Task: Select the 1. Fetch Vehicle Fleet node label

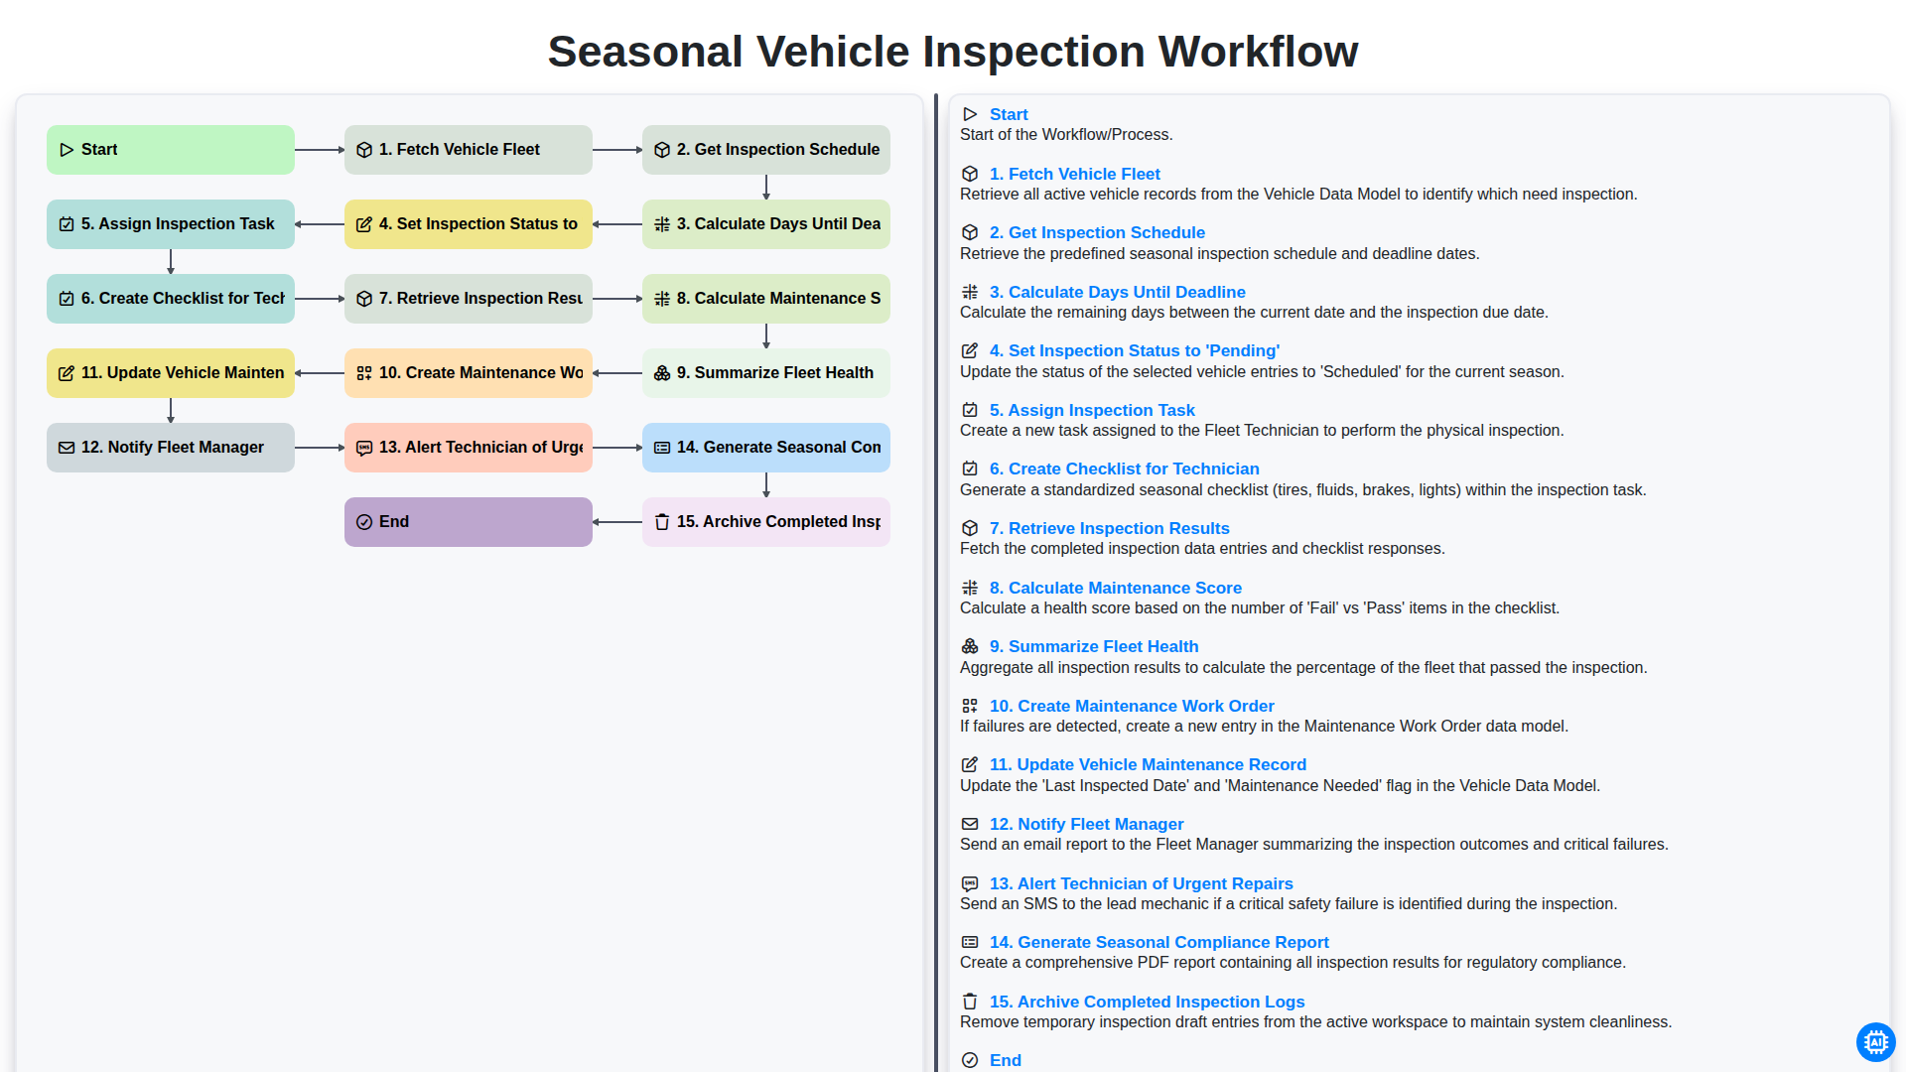Action: pyautogui.click(x=459, y=150)
